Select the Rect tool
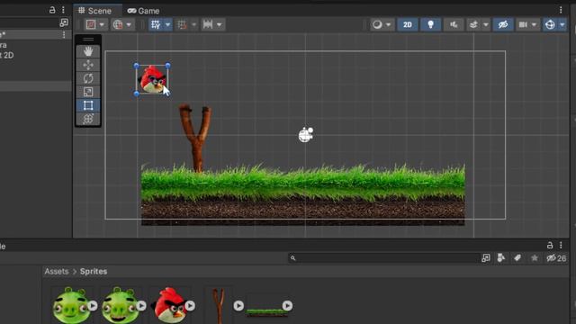Image resolution: width=576 pixels, height=324 pixels. (x=88, y=105)
